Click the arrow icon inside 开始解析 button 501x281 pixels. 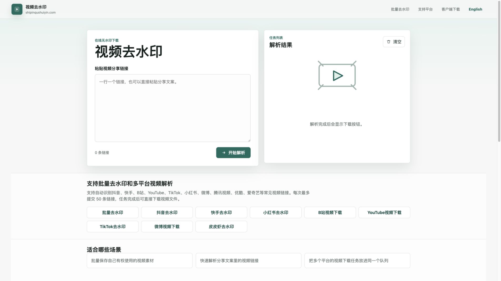pyautogui.click(x=224, y=153)
